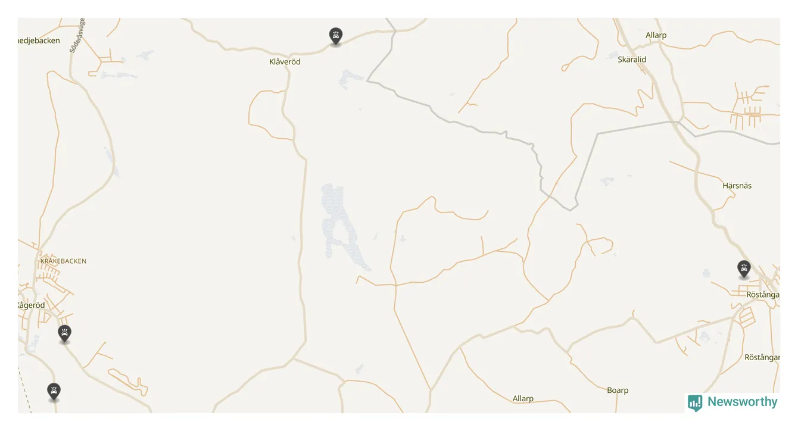Open the car marker just below Kågeröd
Viewport: 798px width, 431px height.
[x=64, y=334]
